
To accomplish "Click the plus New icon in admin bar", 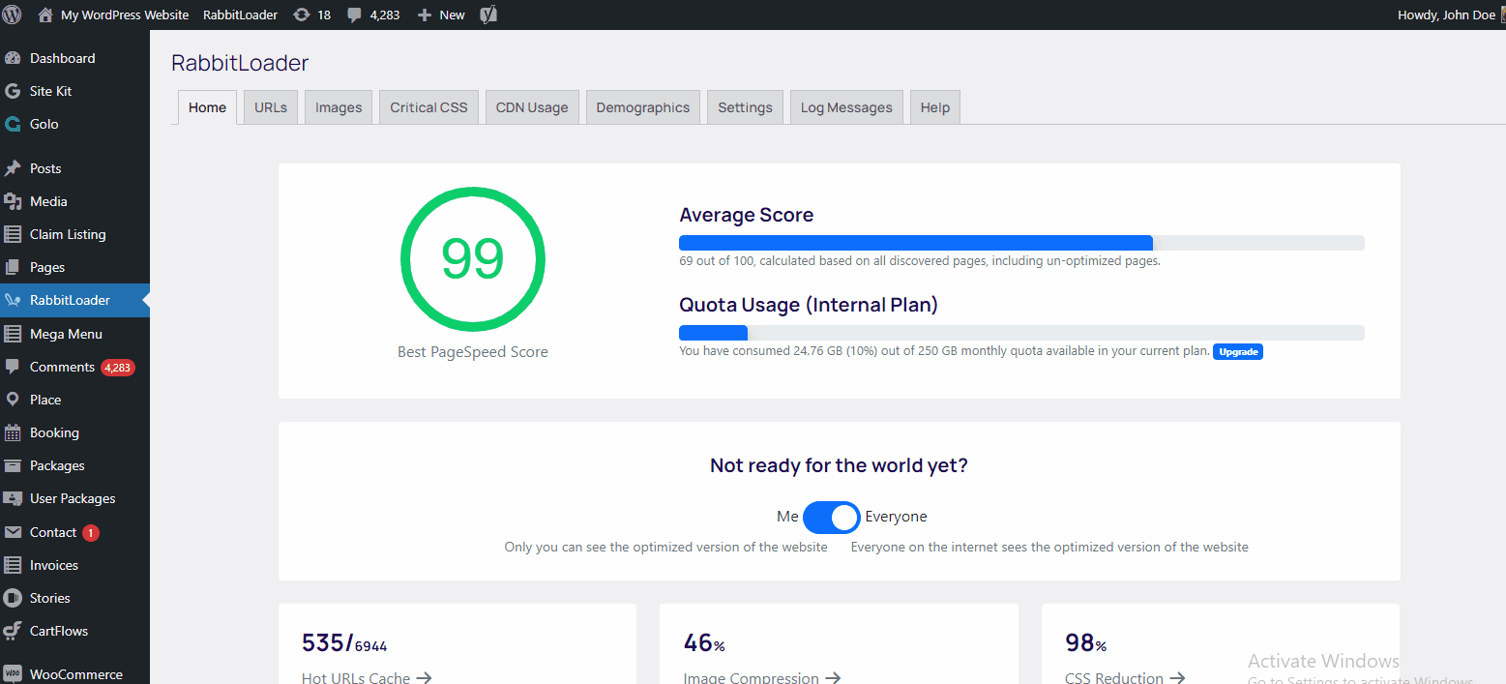I will point(424,15).
